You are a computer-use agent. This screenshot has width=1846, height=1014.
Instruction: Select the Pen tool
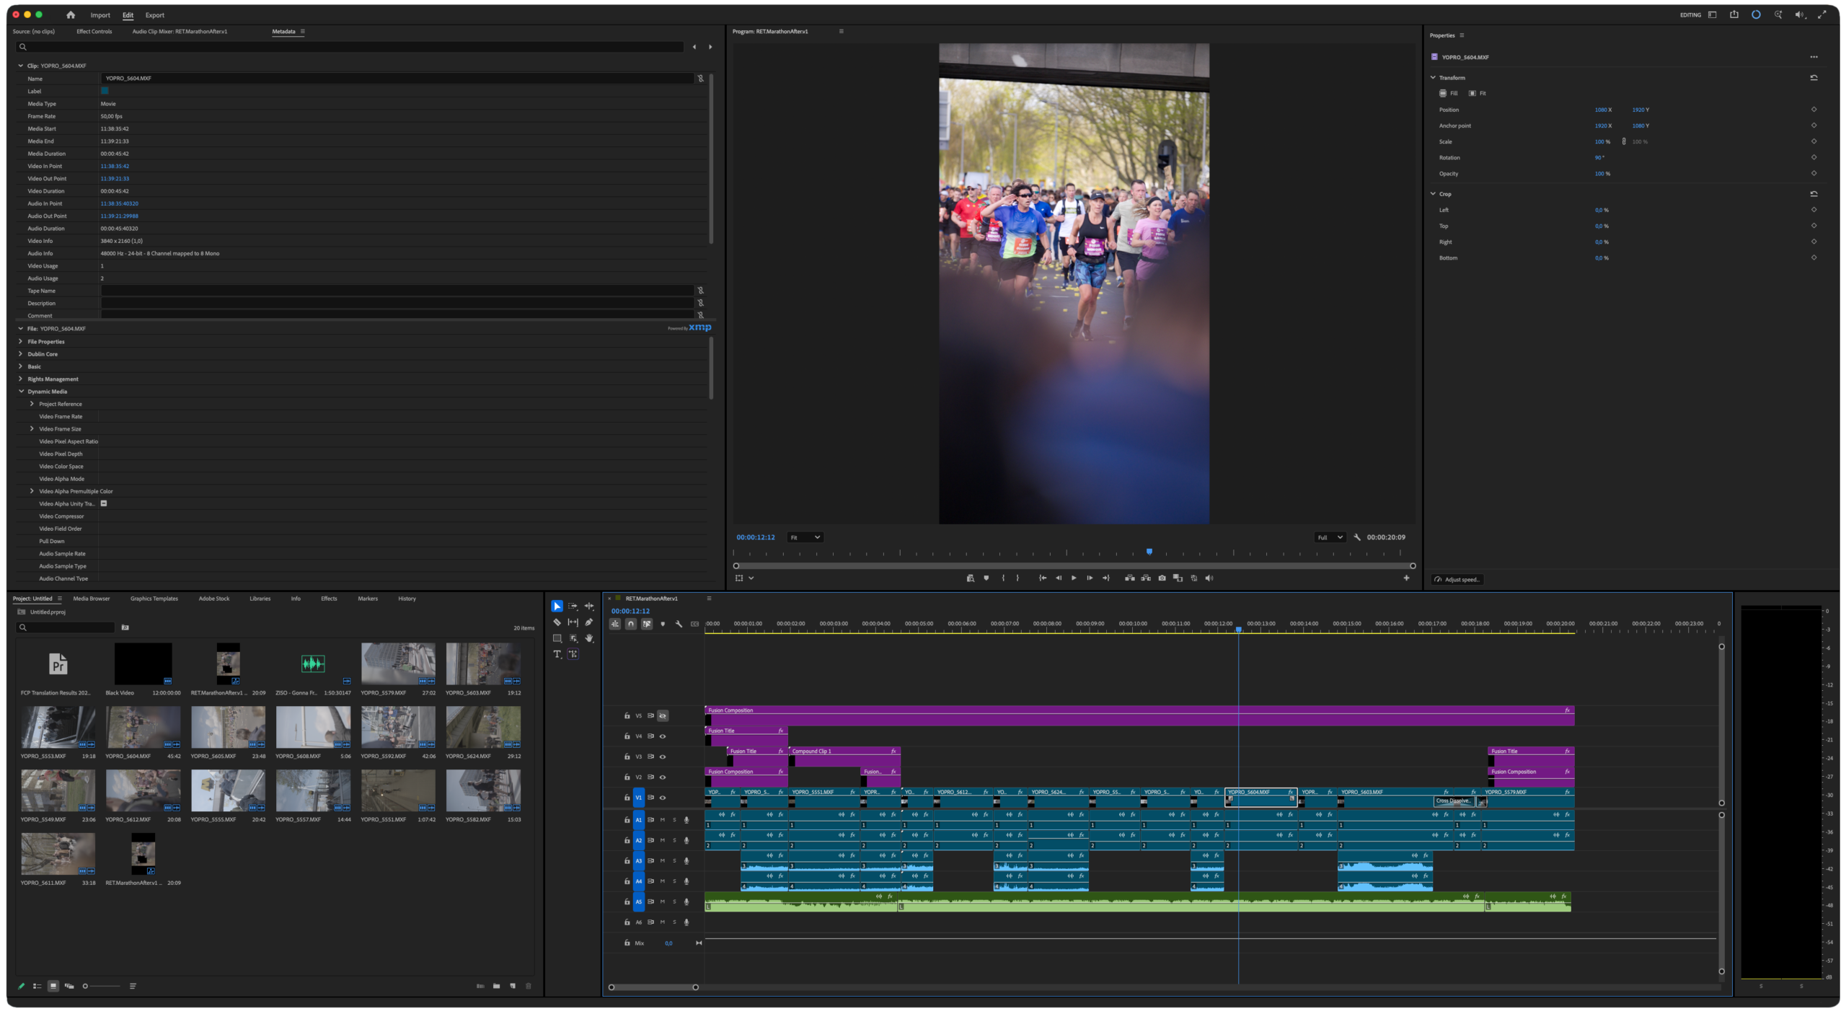[589, 622]
